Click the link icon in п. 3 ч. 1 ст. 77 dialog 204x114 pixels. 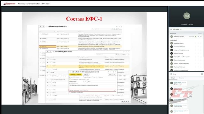(108, 72)
